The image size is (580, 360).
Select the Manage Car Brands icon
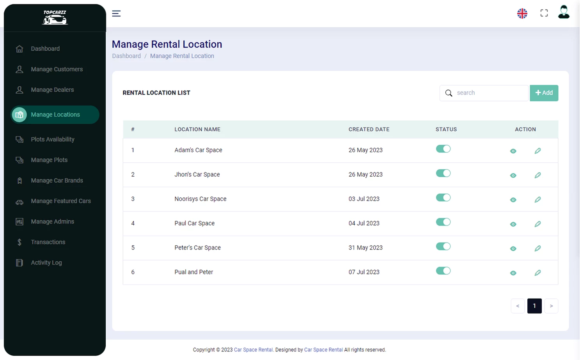(19, 180)
